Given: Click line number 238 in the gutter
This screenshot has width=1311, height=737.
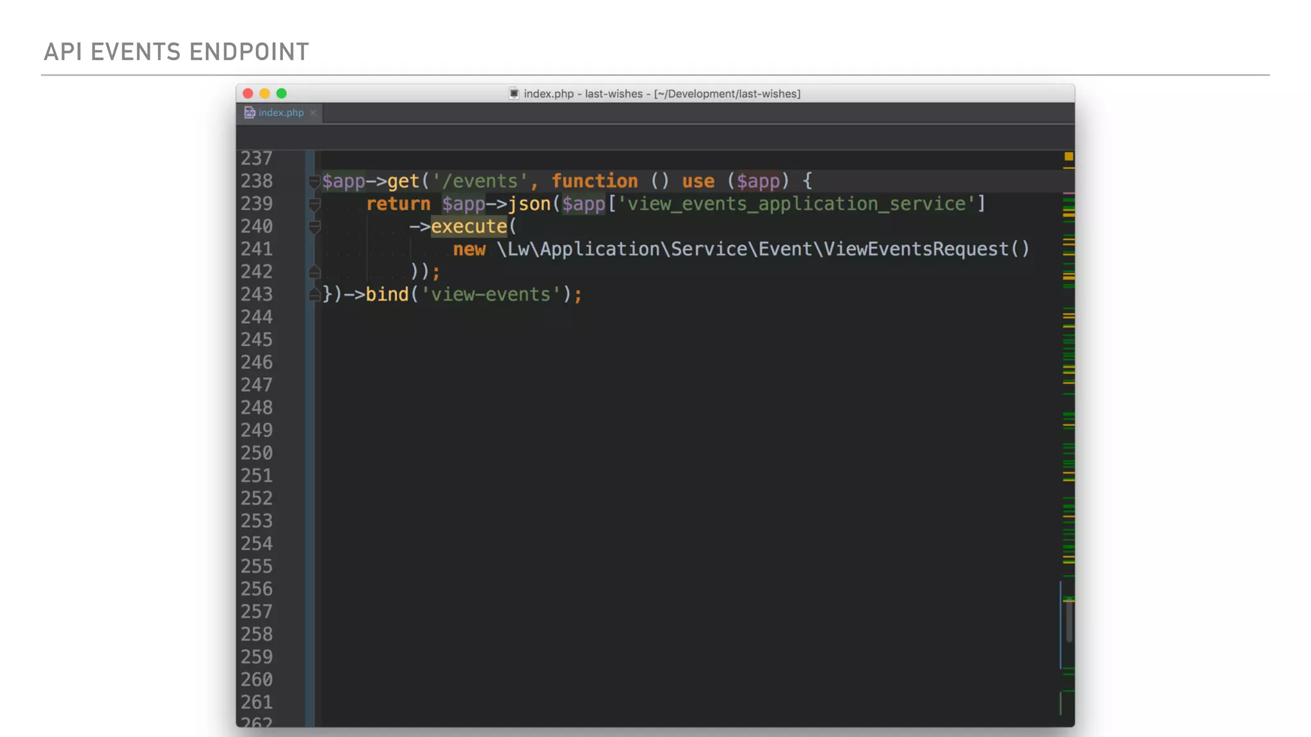Looking at the screenshot, I should point(257,181).
